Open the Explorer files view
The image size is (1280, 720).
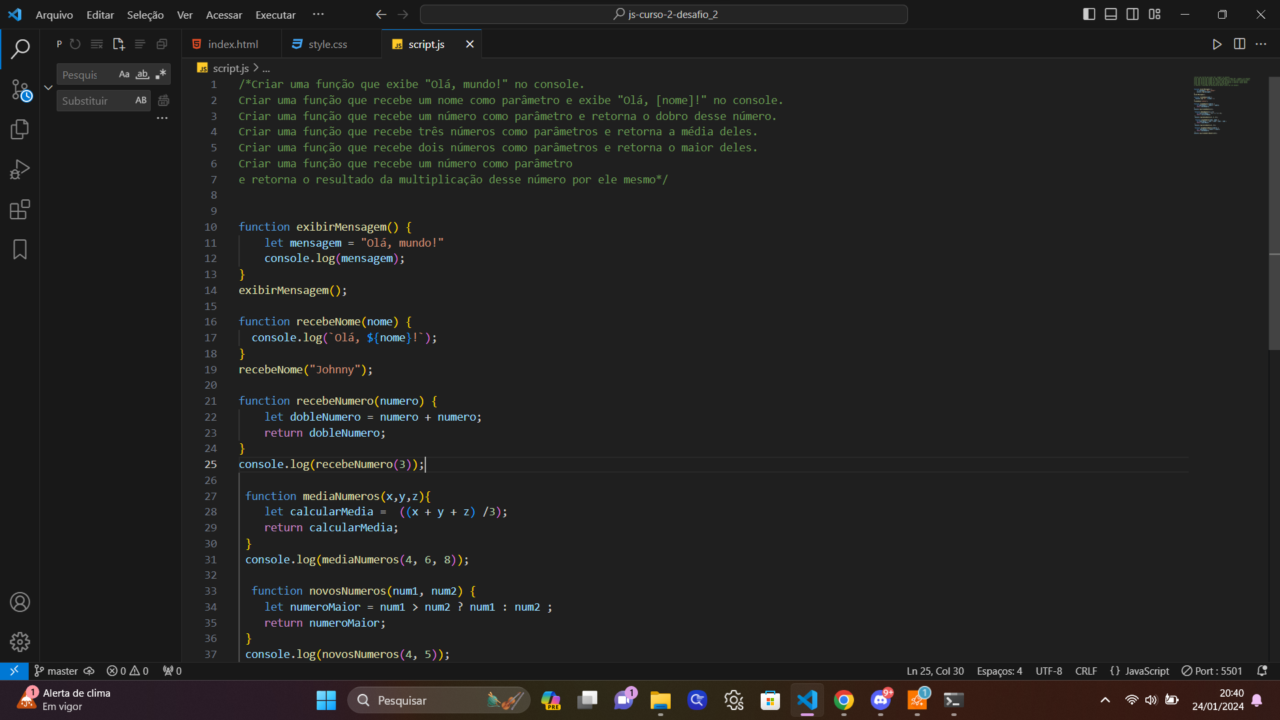[20, 129]
